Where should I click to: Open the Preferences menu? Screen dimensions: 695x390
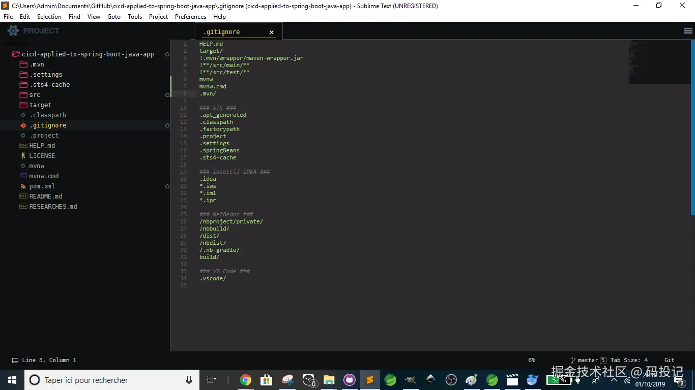tap(190, 17)
